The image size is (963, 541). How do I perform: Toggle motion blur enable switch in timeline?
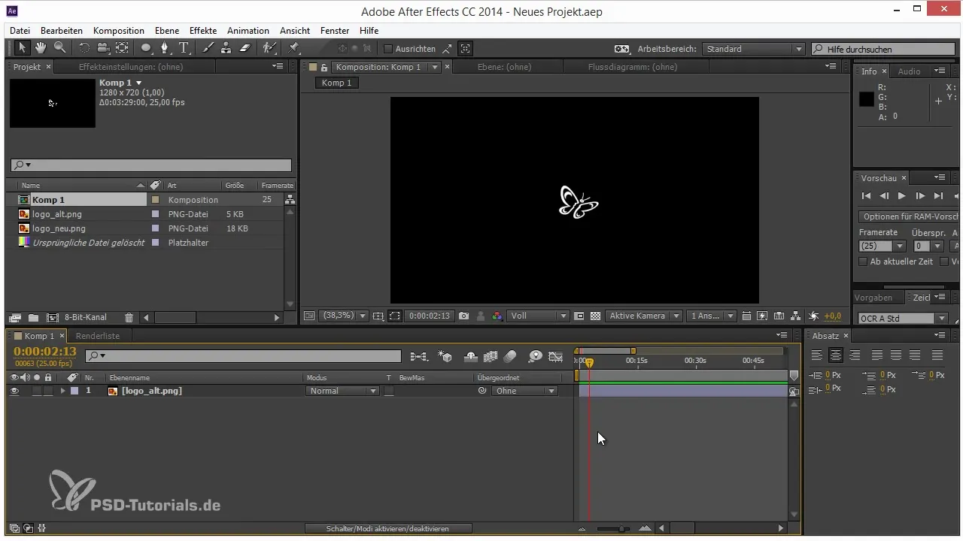[510, 356]
